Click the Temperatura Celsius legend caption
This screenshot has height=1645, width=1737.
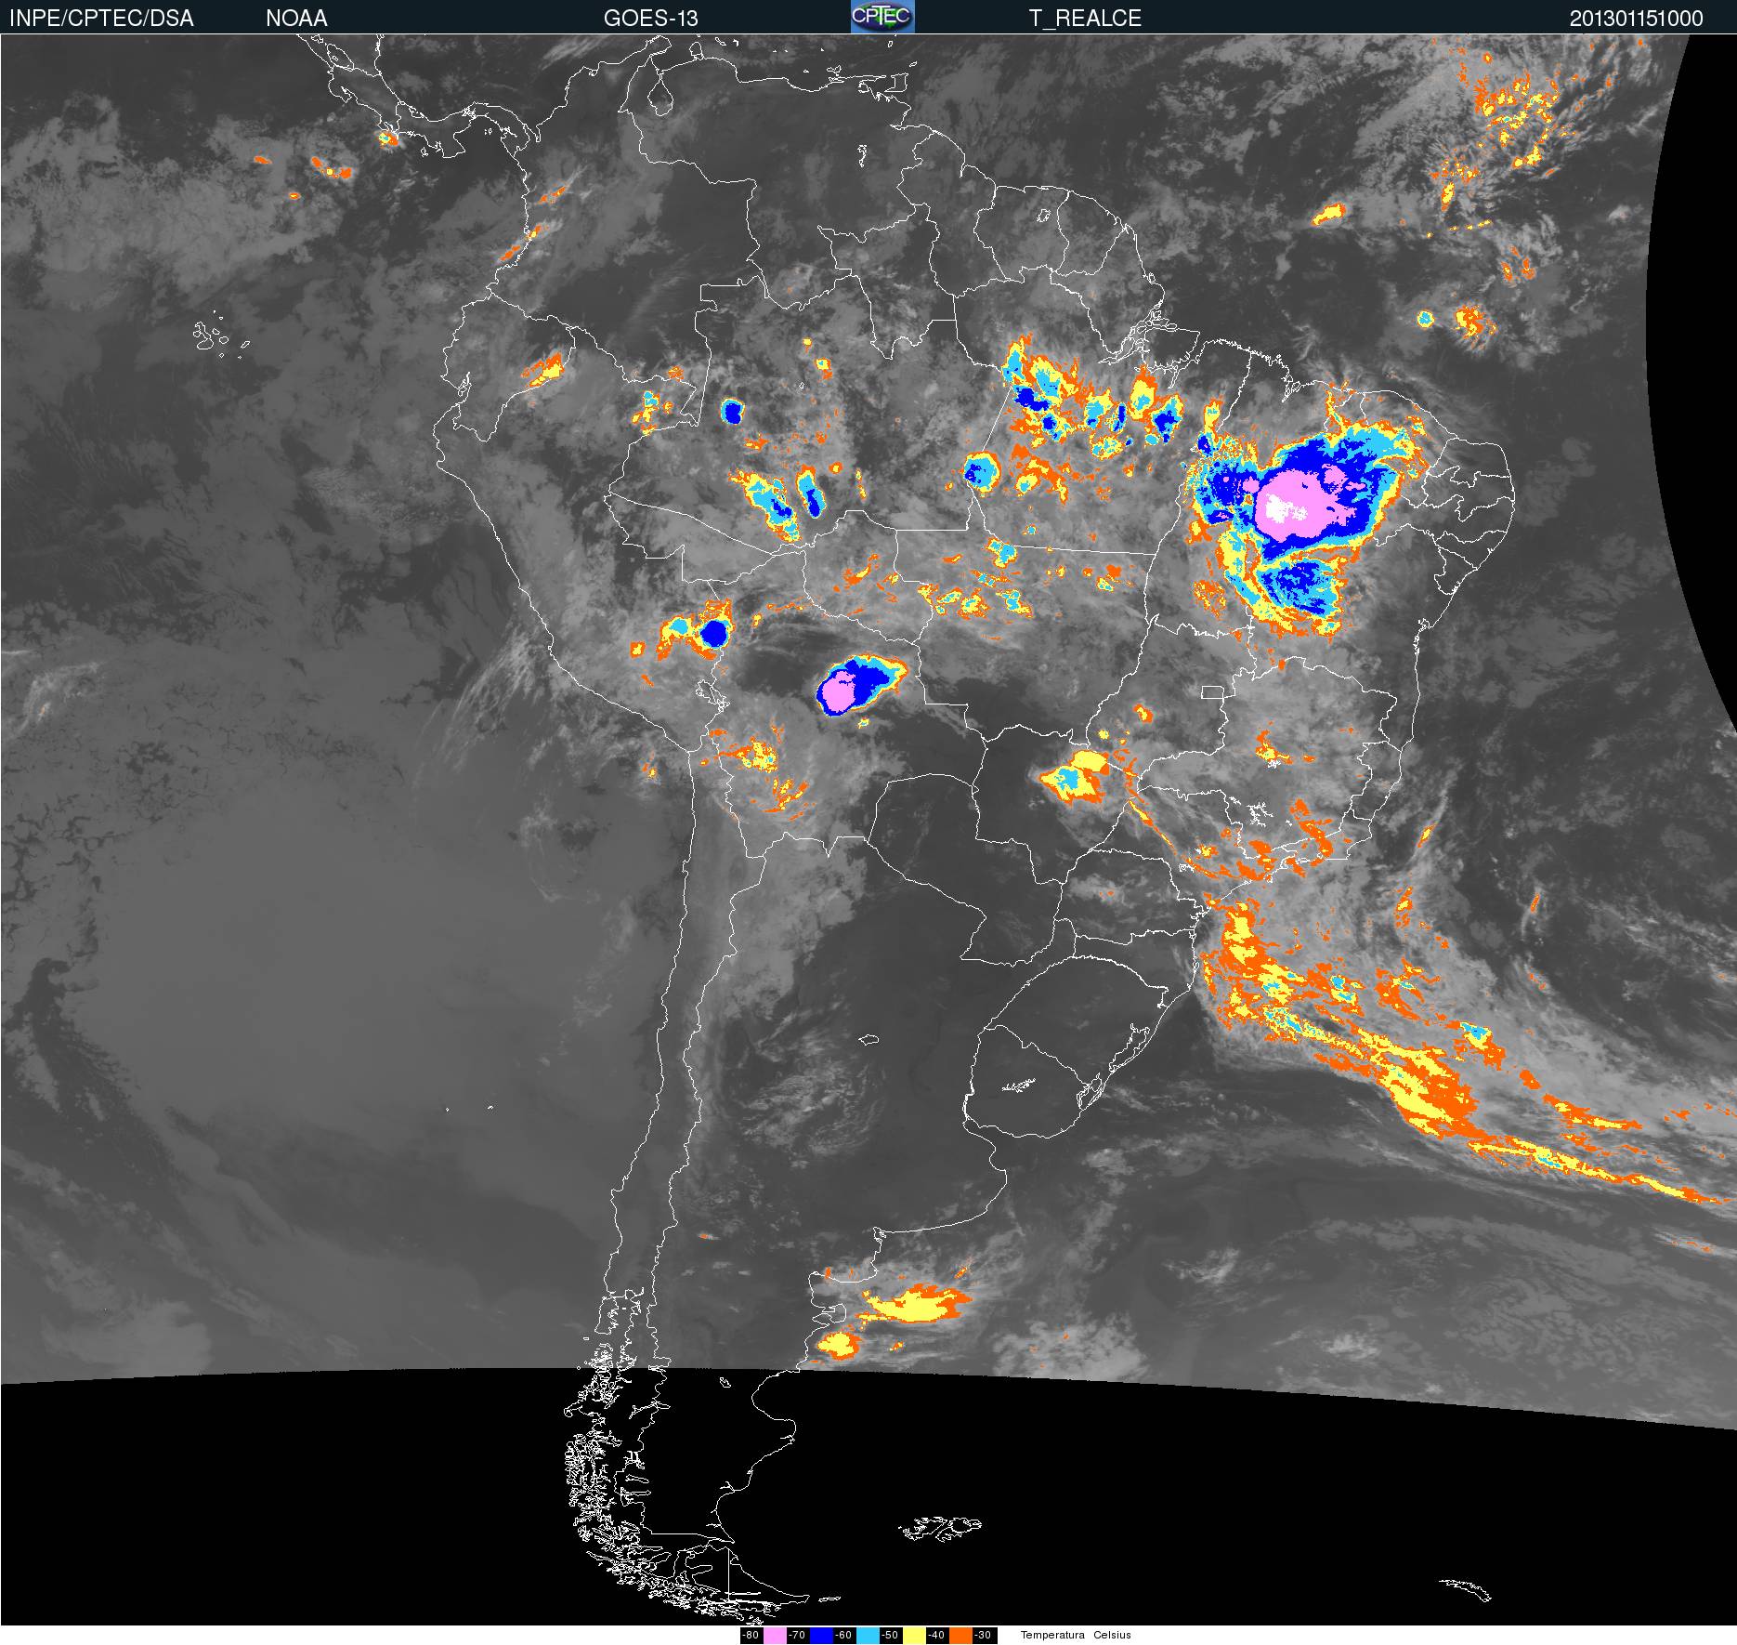[1076, 1635]
